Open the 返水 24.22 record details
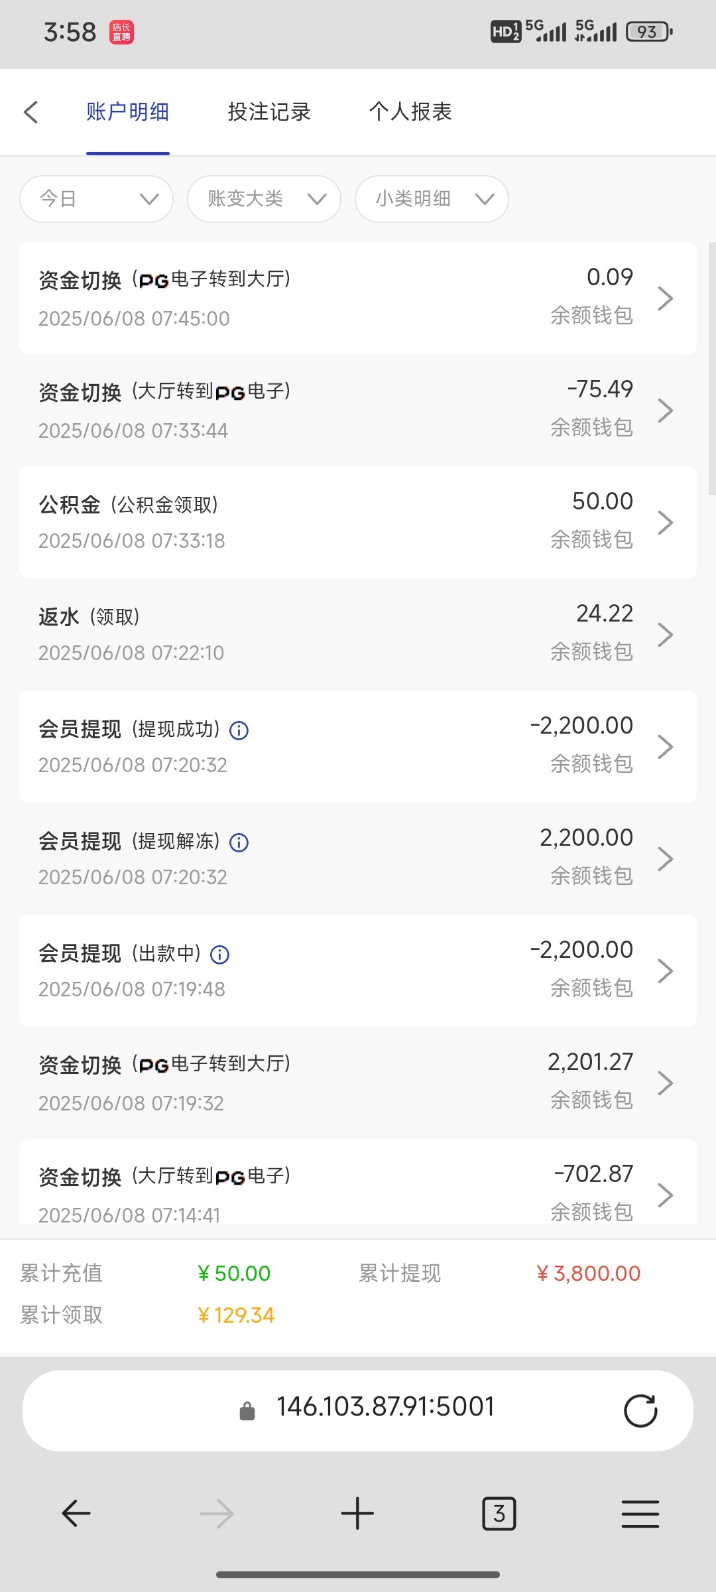716x1592 pixels. [x=358, y=634]
